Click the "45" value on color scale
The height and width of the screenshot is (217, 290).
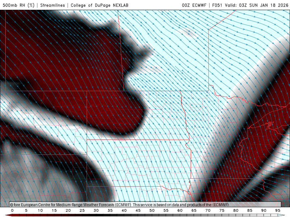pos(138,210)
